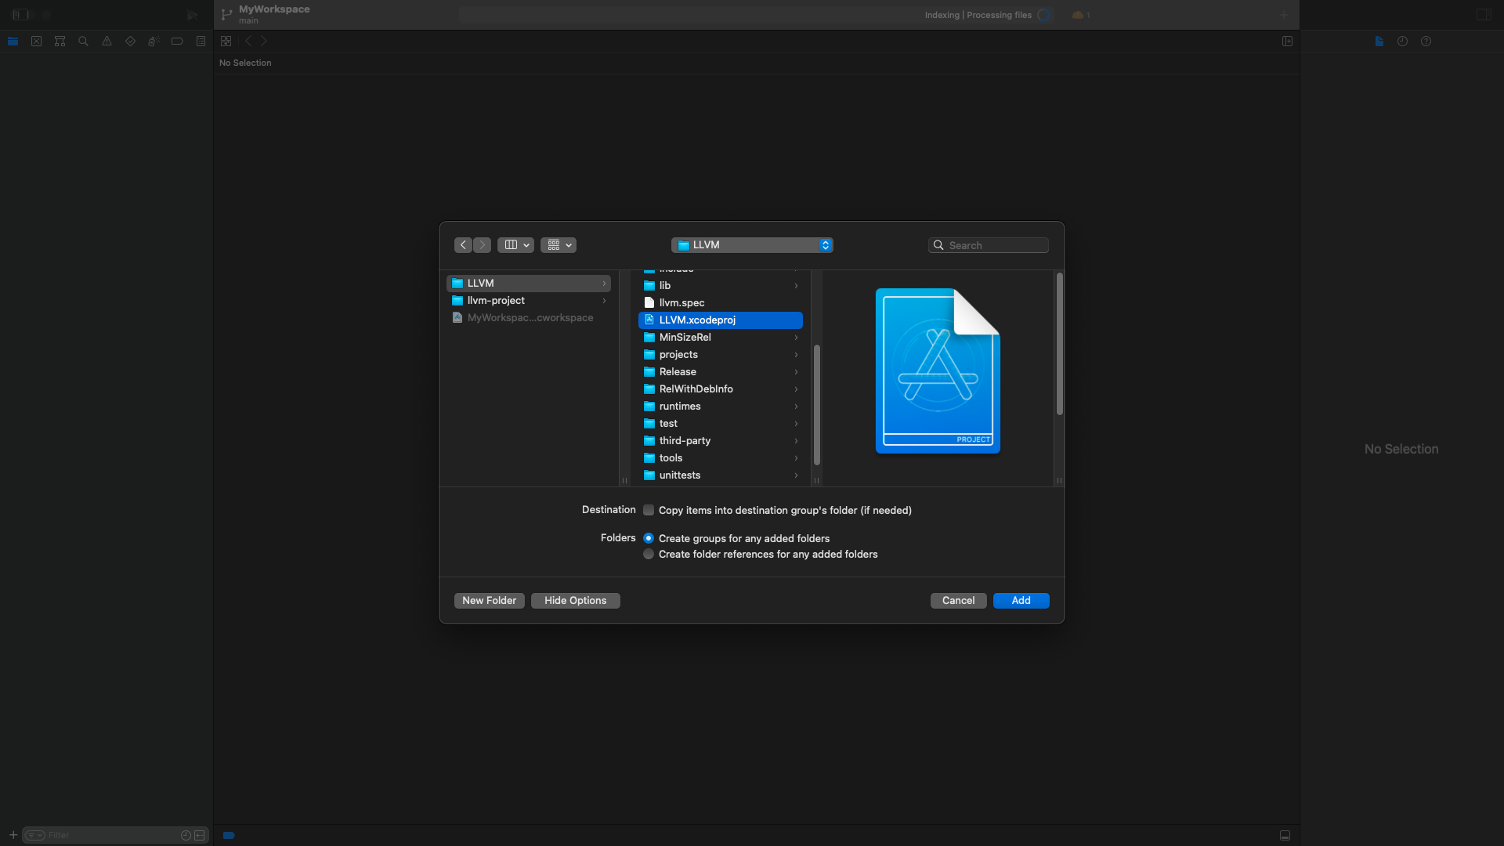Expand the tools folder
Image resolution: width=1504 pixels, height=846 pixels.
(x=797, y=457)
